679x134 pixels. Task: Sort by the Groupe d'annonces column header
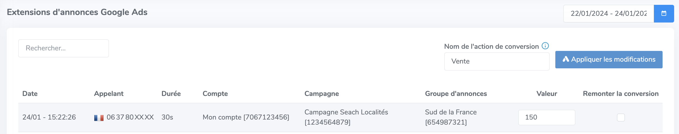[456, 94]
